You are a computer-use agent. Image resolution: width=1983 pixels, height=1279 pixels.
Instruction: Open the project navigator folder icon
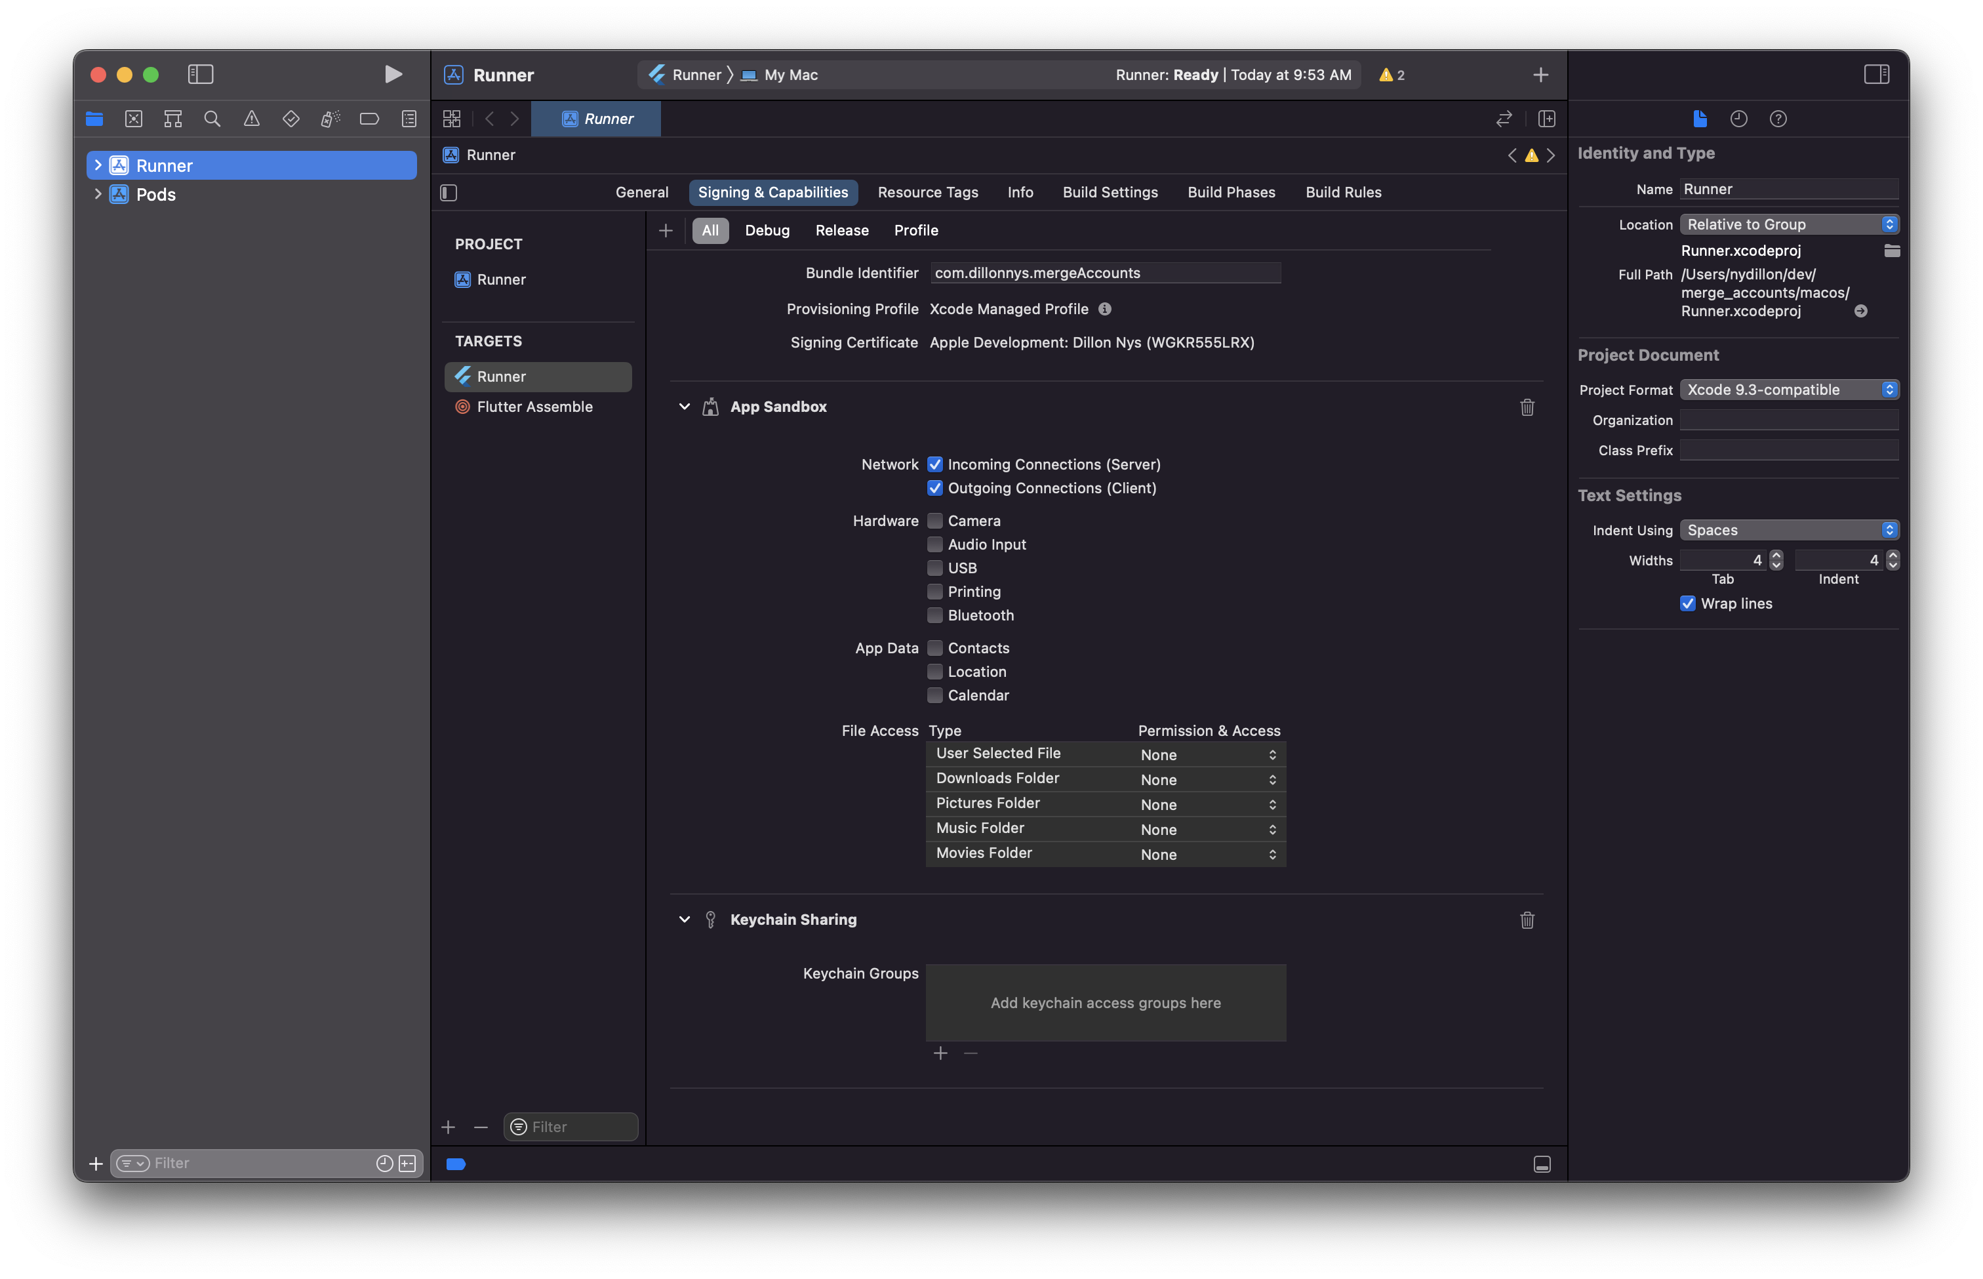tap(94, 119)
